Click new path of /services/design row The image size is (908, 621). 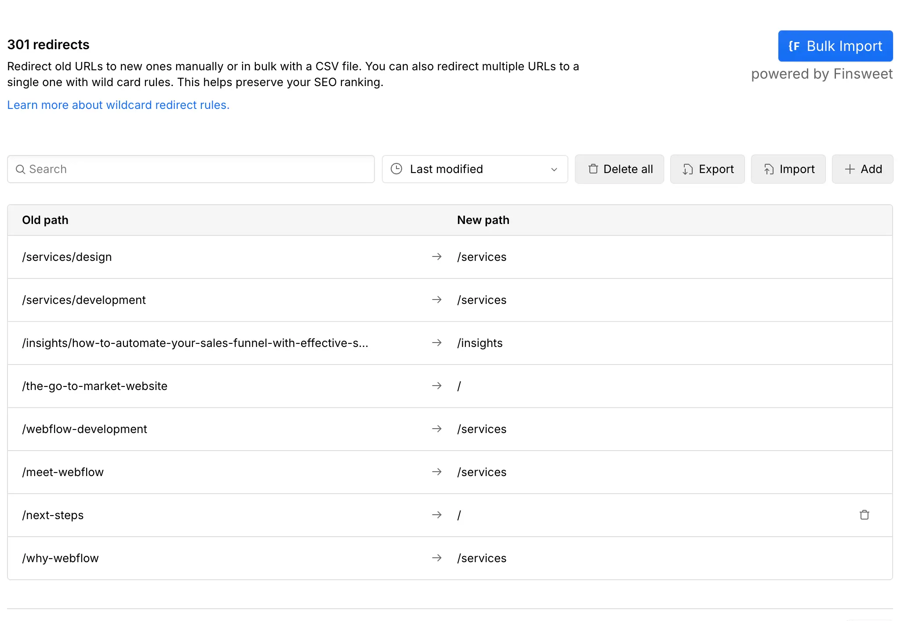click(482, 257)
